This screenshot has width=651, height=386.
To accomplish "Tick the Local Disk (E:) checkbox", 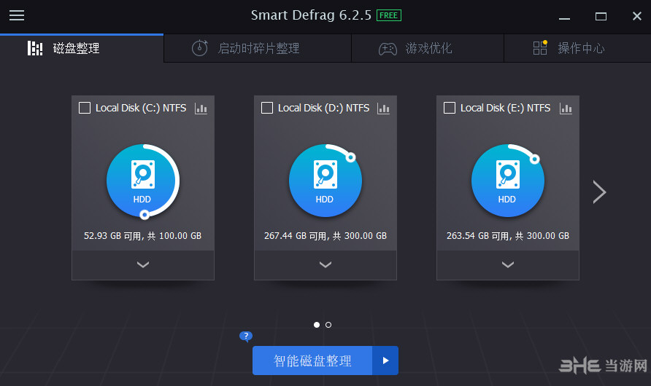I will click(x=450, y=108).
